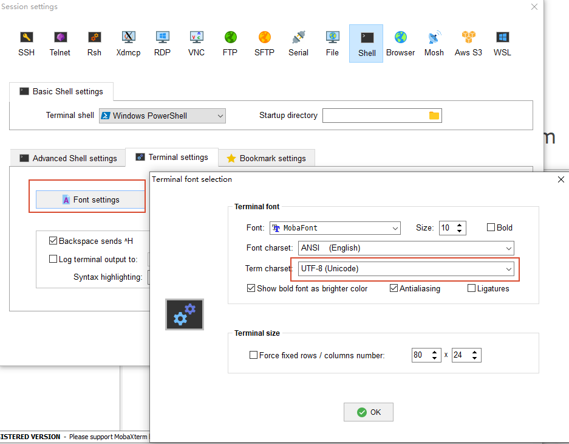This screenshot has width=569, height=444.
Task: Decrease the terminal columns number 80
Action: click(434, 358)
